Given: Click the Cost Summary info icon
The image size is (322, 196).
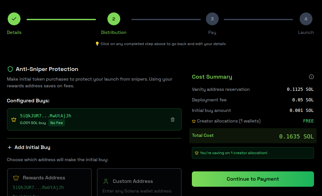Looking at the screenshot, I should pos(311,77).
